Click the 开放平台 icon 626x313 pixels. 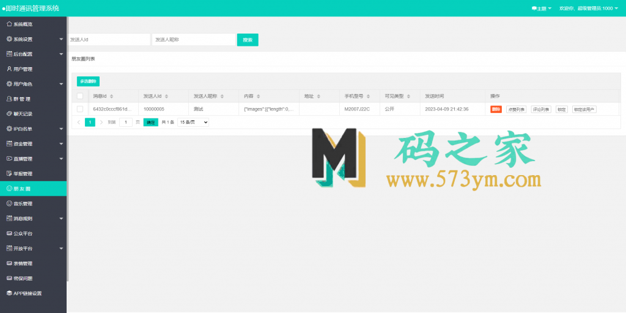pos(9,248)
